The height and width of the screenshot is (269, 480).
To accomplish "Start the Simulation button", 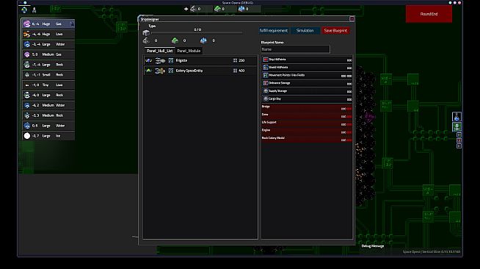I will (305, 31).
